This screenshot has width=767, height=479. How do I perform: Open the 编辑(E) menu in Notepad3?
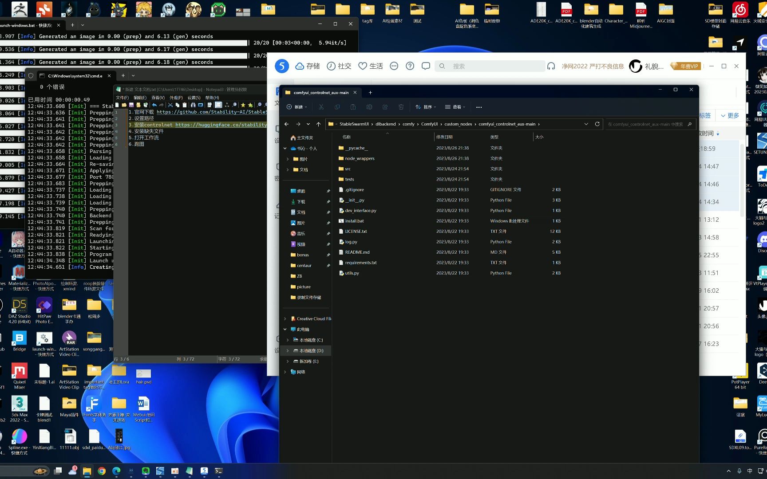[x=140, y=98]
